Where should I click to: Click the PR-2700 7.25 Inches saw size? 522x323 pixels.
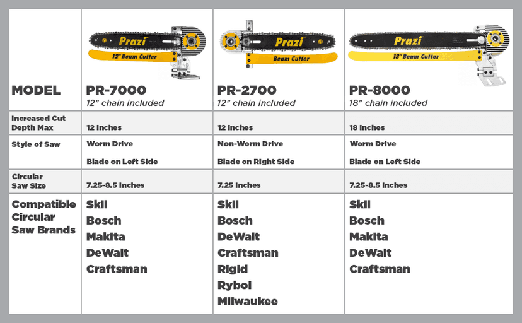pos(239,185)
